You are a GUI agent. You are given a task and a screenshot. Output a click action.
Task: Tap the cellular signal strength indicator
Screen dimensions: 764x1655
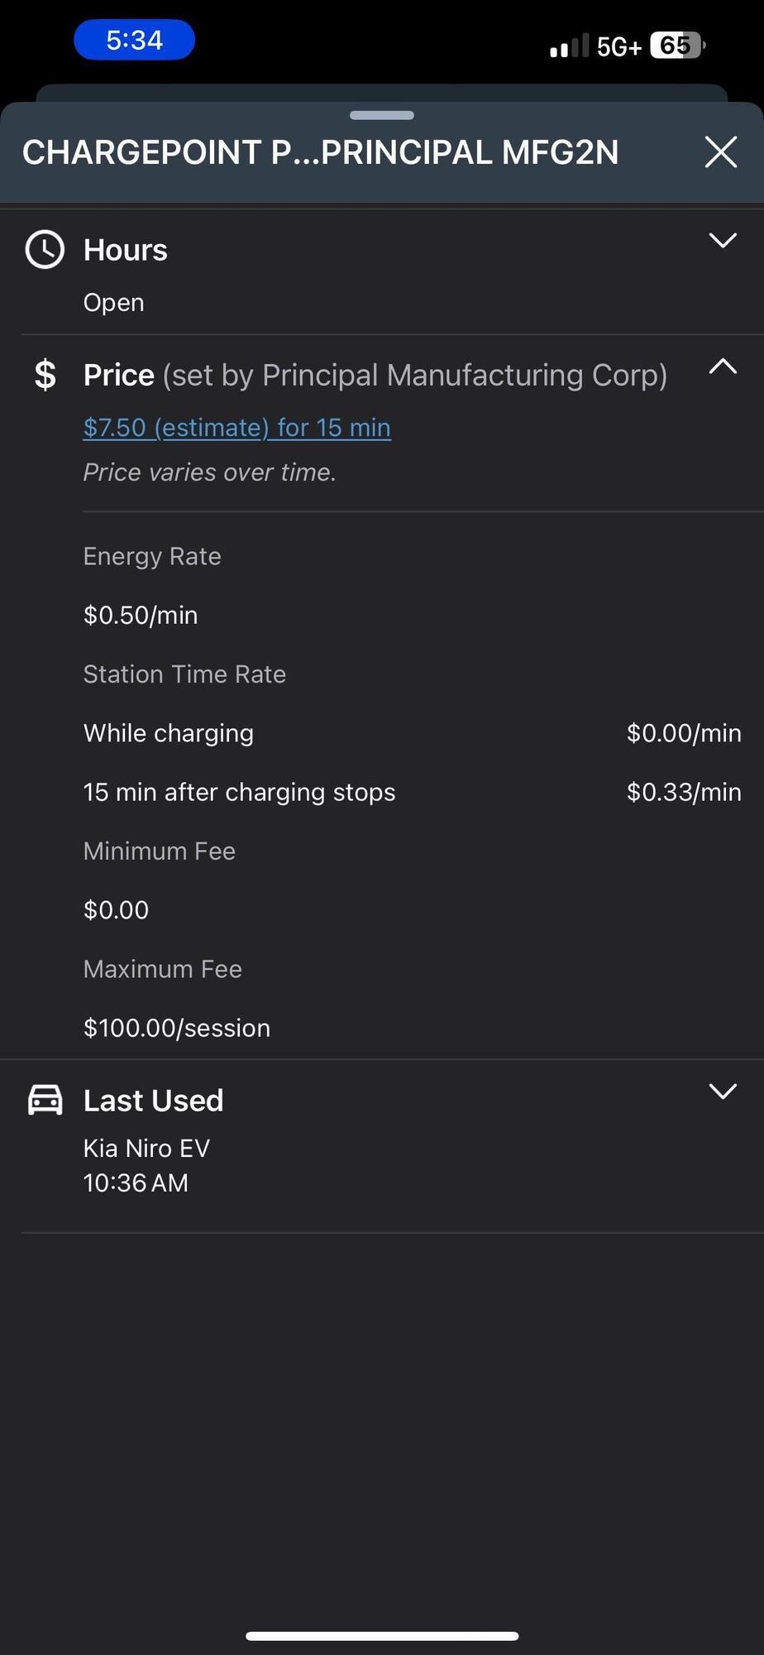pyautogui.click(x=569, y=46)
